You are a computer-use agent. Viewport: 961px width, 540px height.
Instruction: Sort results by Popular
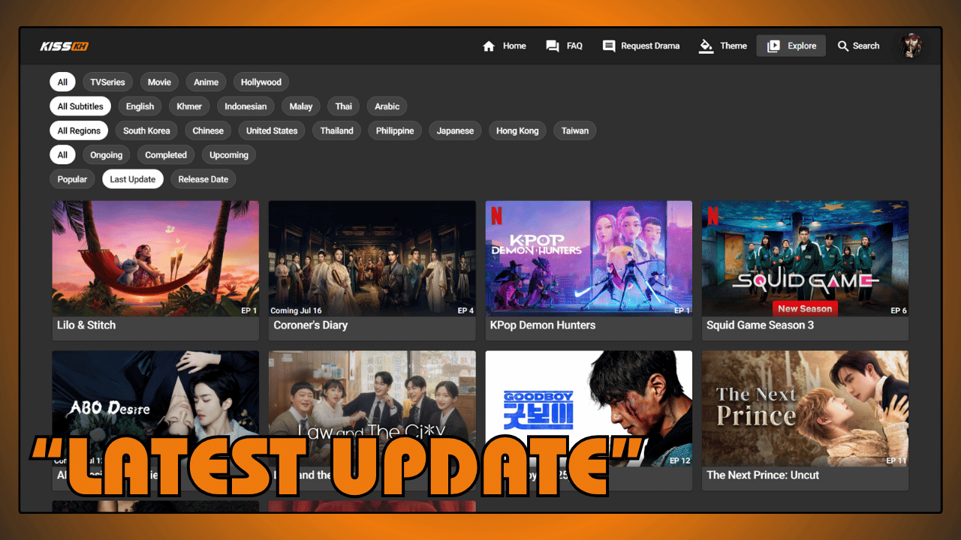pos(72,179)
